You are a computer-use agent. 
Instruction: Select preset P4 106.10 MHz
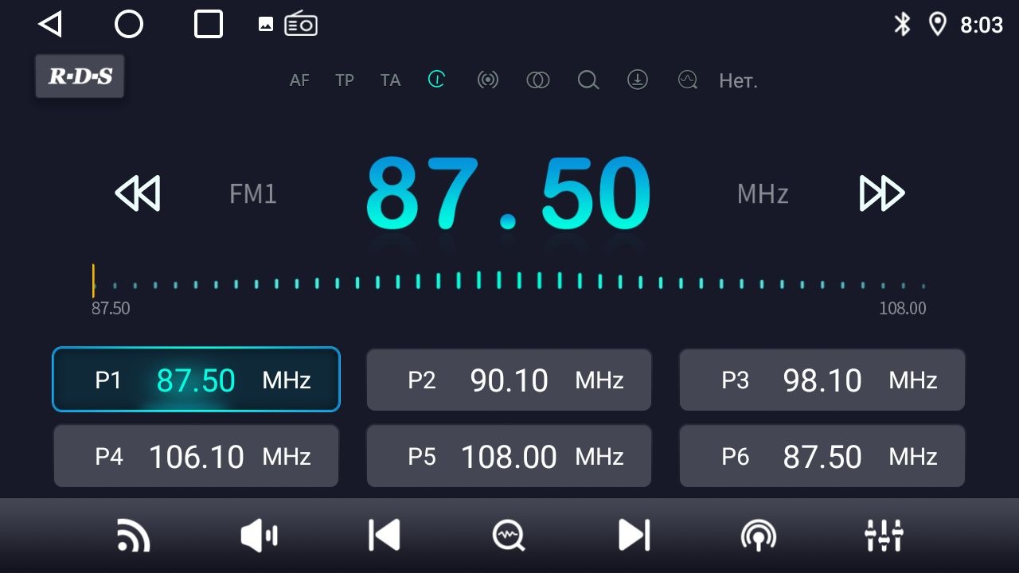pos(196,456)
